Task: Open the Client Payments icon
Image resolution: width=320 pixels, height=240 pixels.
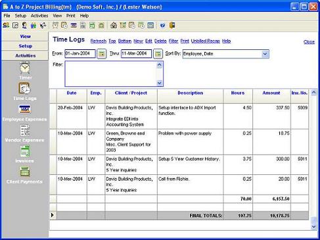Action: coord(25,172)
